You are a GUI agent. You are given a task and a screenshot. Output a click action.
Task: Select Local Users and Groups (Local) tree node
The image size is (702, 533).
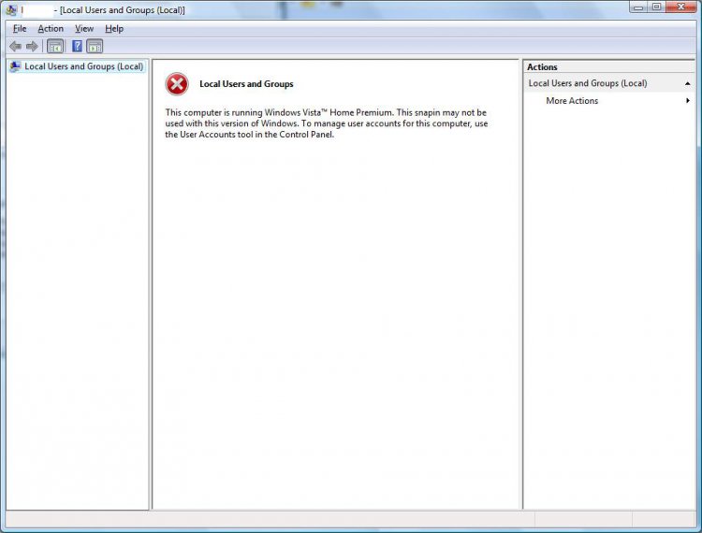coord(83,66)
